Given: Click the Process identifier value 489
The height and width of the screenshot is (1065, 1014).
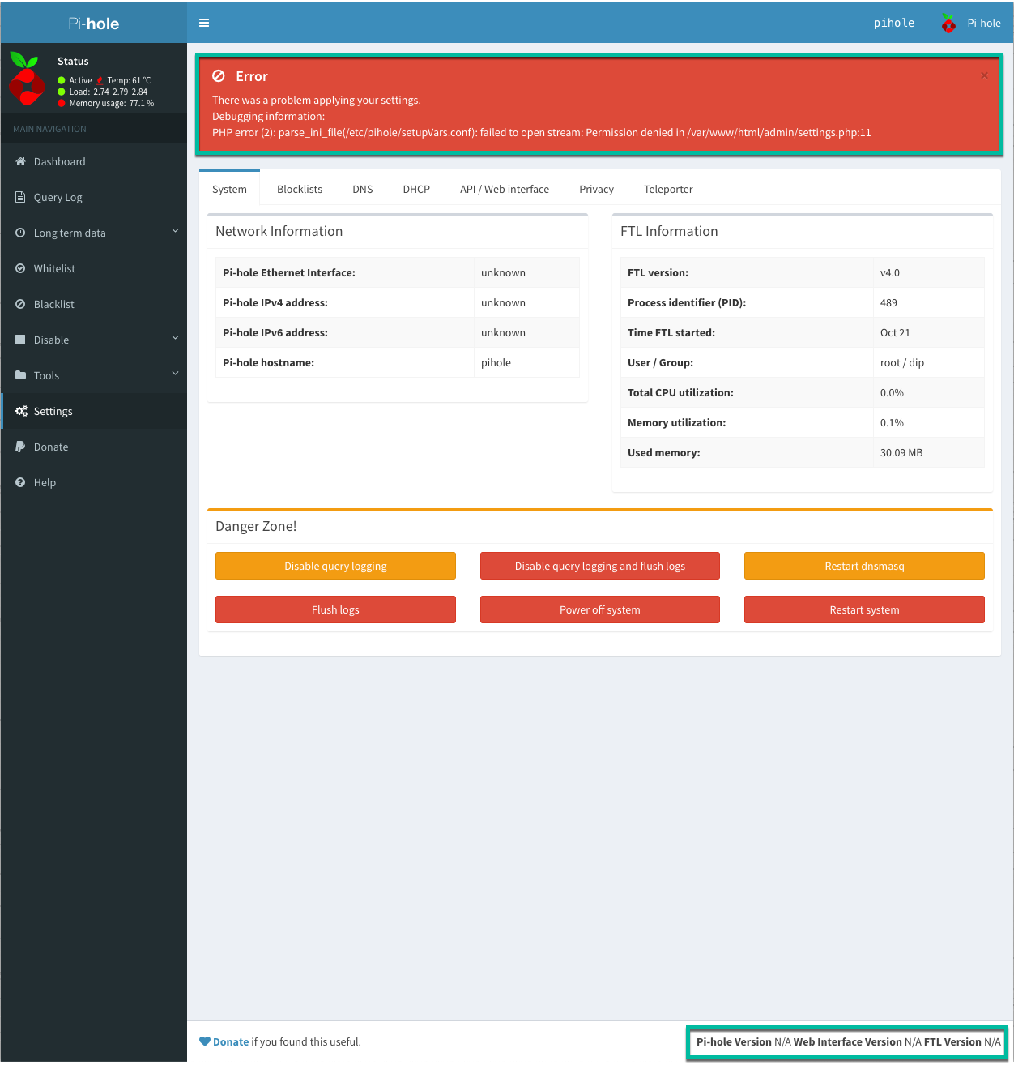Looking at the screenshot, I should [x=888, y=302].
